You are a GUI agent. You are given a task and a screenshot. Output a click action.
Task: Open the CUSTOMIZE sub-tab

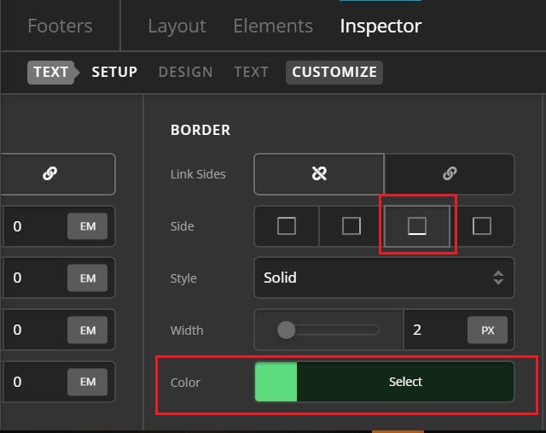coord(334,72)
